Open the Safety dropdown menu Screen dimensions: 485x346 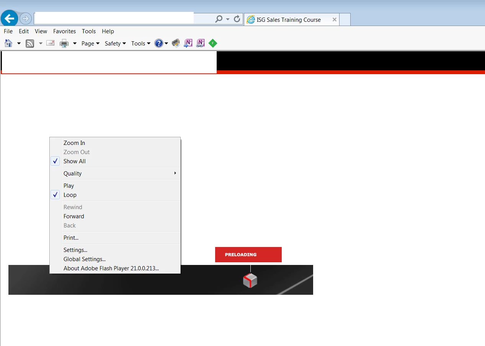pyautogui.click(x=115, y=44)
